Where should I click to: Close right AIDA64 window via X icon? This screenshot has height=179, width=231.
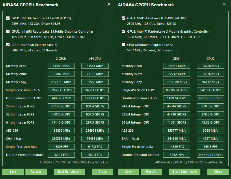pyautogui.click(x=224, y=4)
